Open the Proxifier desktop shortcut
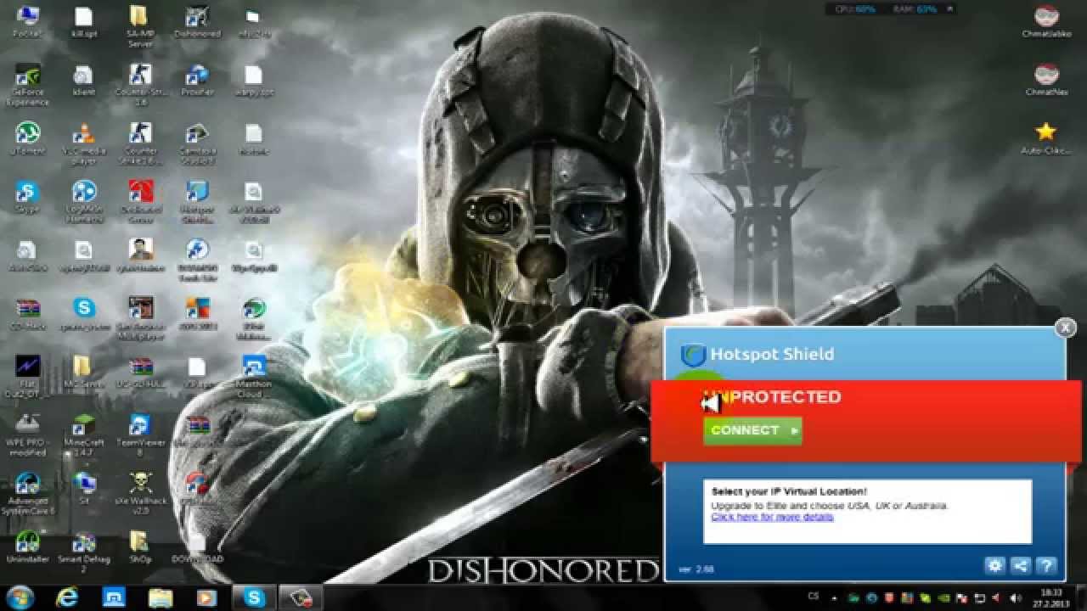 coord(197,80)
